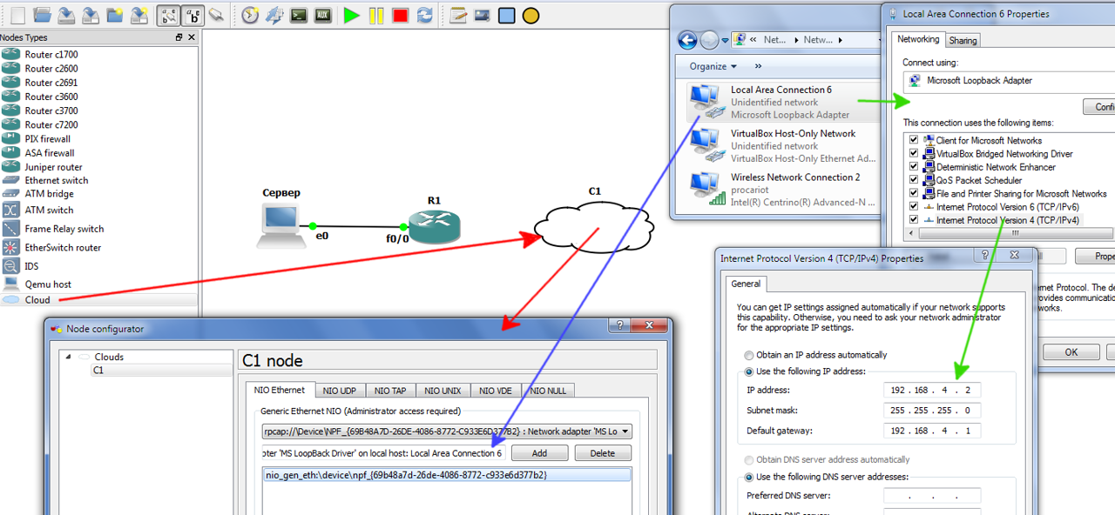
Task: Select C1 under Clouds tree
Action: (98, 370)
